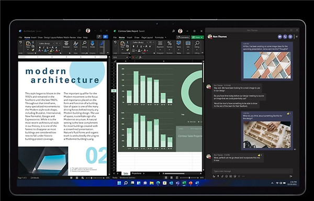Click Word zoom slider in status bar

[95, 178]
